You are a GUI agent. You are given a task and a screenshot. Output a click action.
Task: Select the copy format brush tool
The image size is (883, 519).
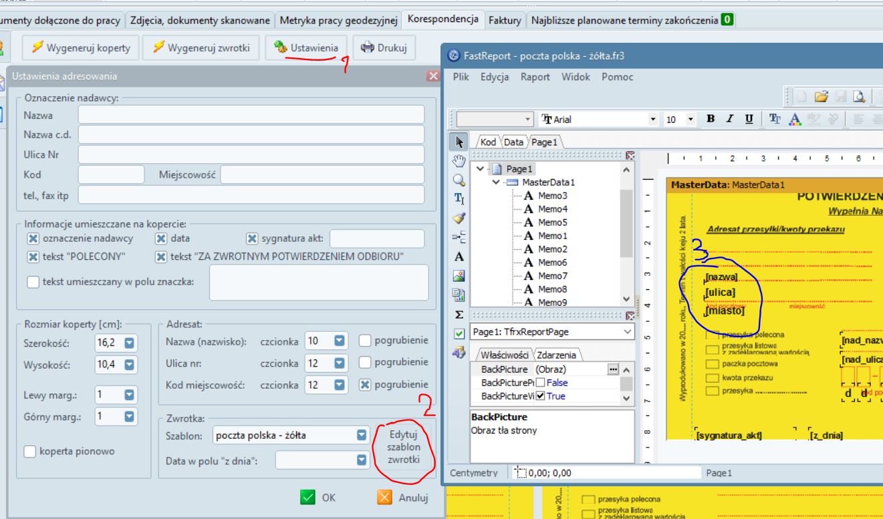[x=460, y=218]
